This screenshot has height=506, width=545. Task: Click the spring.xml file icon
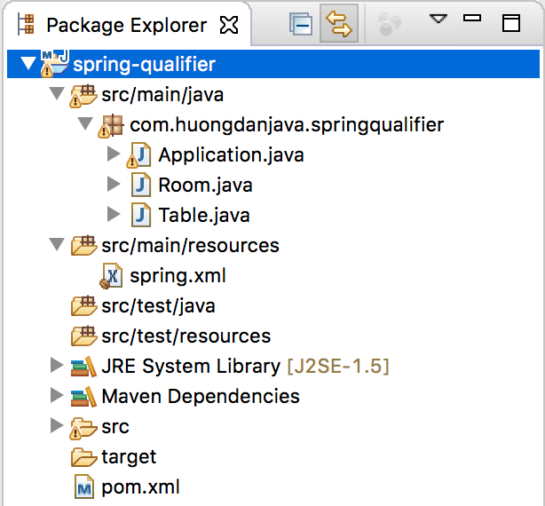tap(111, 276)
